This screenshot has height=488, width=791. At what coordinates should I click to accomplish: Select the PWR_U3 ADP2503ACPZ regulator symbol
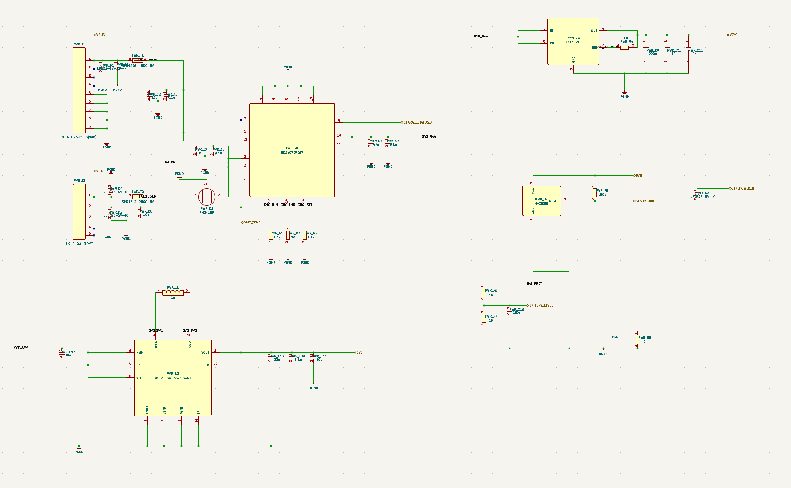click(173, 378)
